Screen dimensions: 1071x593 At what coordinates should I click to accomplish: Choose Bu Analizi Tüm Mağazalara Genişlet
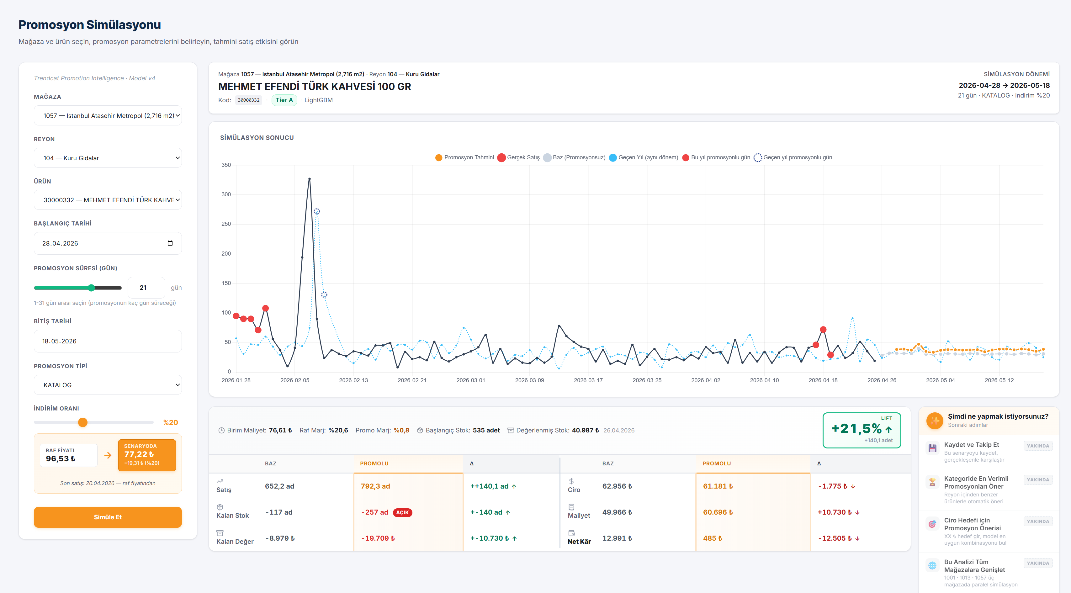989,573
